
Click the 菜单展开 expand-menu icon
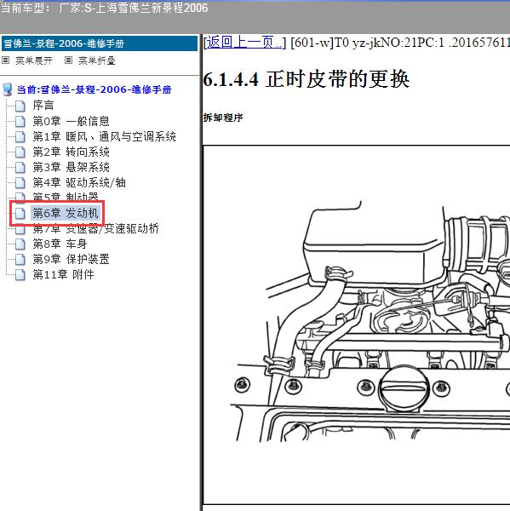point(6,60)
